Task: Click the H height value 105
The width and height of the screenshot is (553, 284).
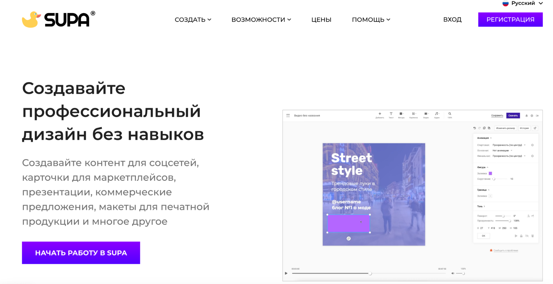Action: [x=515, y=228]
